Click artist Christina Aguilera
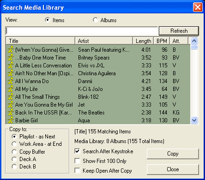205x180 pixels. [x=97, y=73]
